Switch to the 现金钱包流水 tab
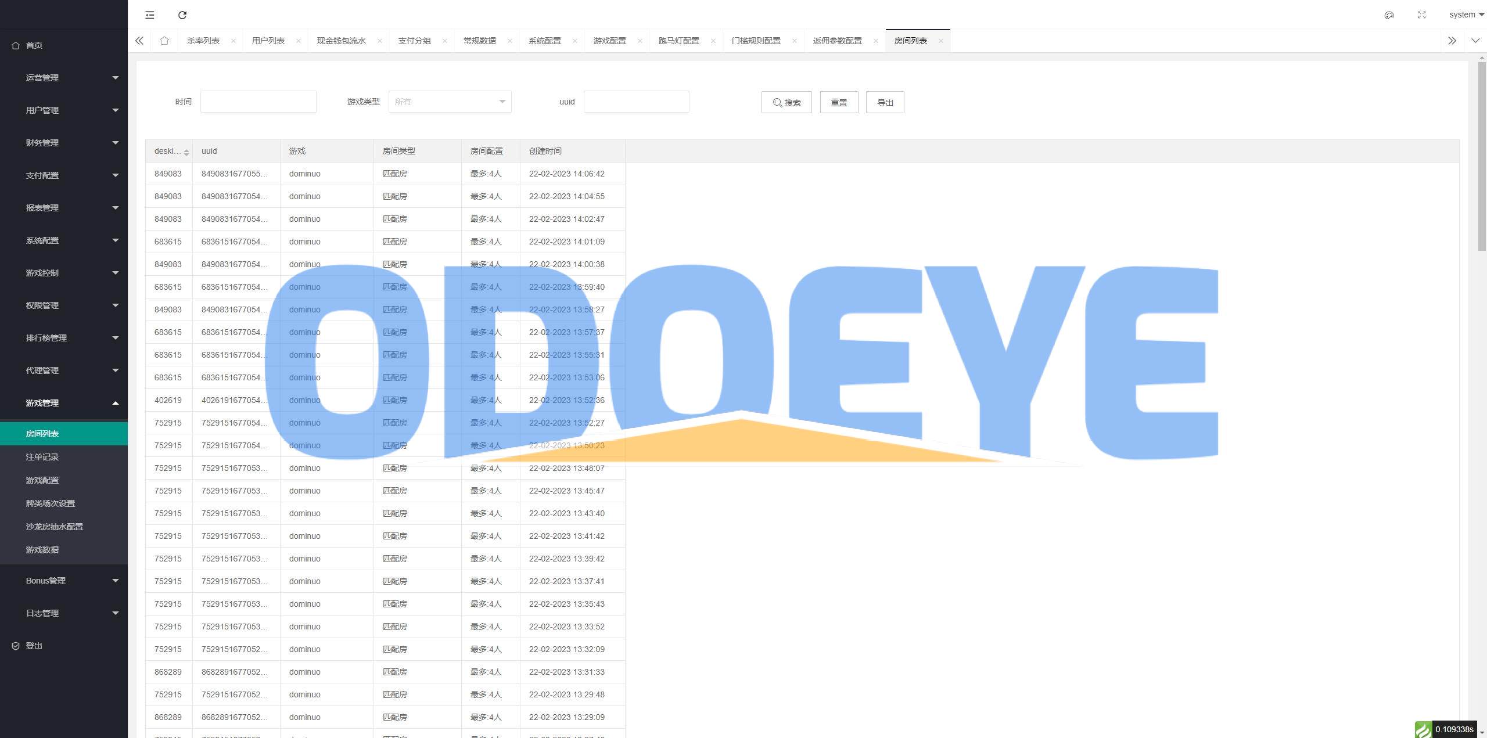Screen dimensions: 1487x738 click(x=342, y=41)
